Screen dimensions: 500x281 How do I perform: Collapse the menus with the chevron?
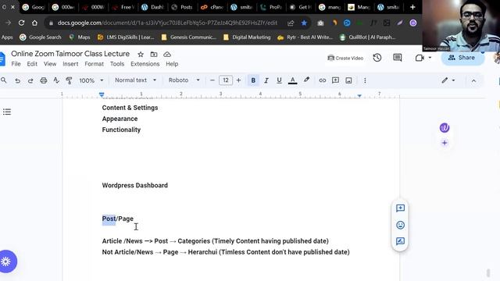[474, 80]
